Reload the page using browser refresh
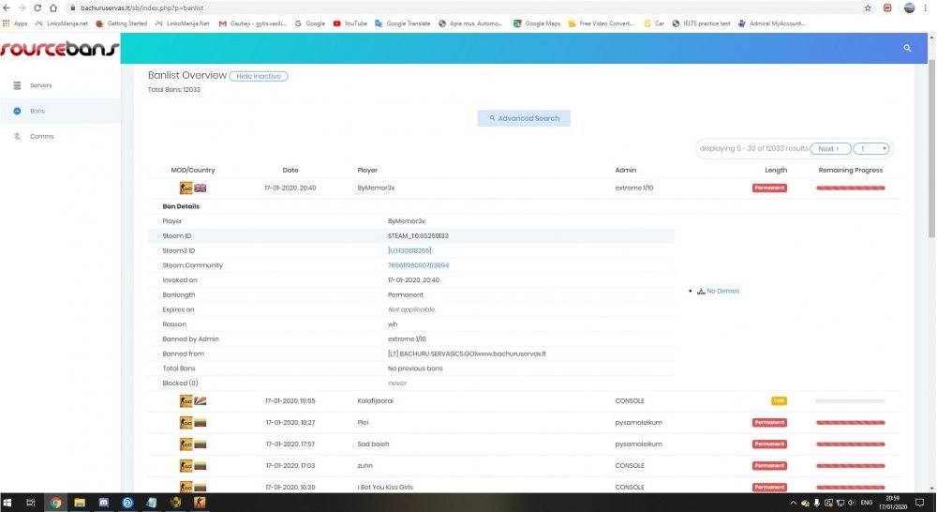 (x=42, y=8)
